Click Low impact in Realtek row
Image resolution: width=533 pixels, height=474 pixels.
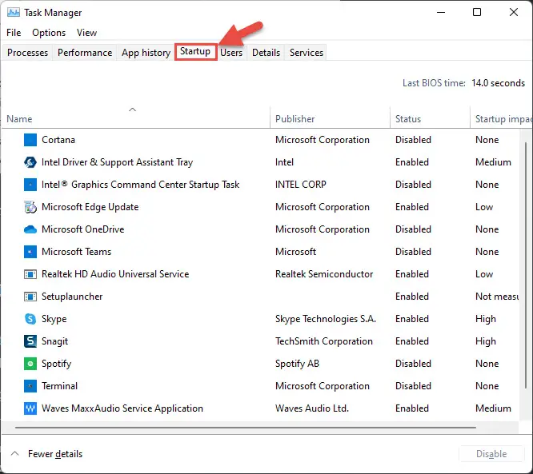tap(484, 274)
